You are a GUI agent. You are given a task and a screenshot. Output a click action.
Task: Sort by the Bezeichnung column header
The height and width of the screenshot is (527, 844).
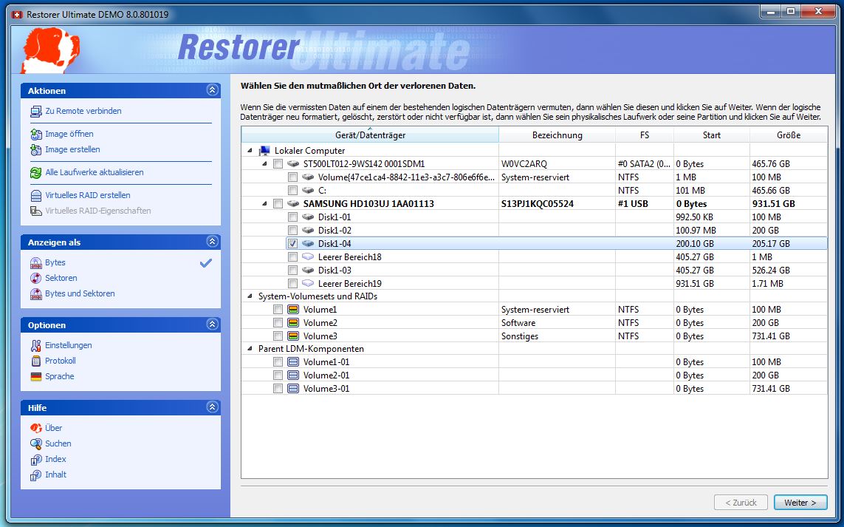(x=557, y=135)
